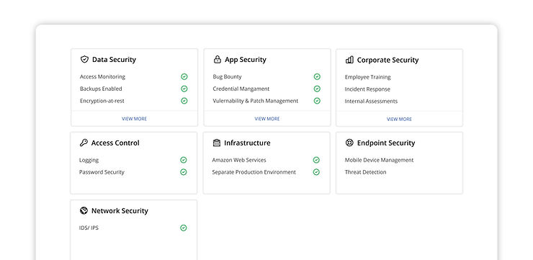Image resolution: width=533 pixels, height=260 pixels.
Task: Select the Infrastructure heading
Action: 247,143
